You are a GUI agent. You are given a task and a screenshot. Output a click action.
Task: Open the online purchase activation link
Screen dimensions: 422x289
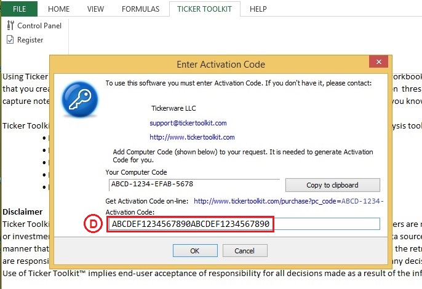click(289, 201)
